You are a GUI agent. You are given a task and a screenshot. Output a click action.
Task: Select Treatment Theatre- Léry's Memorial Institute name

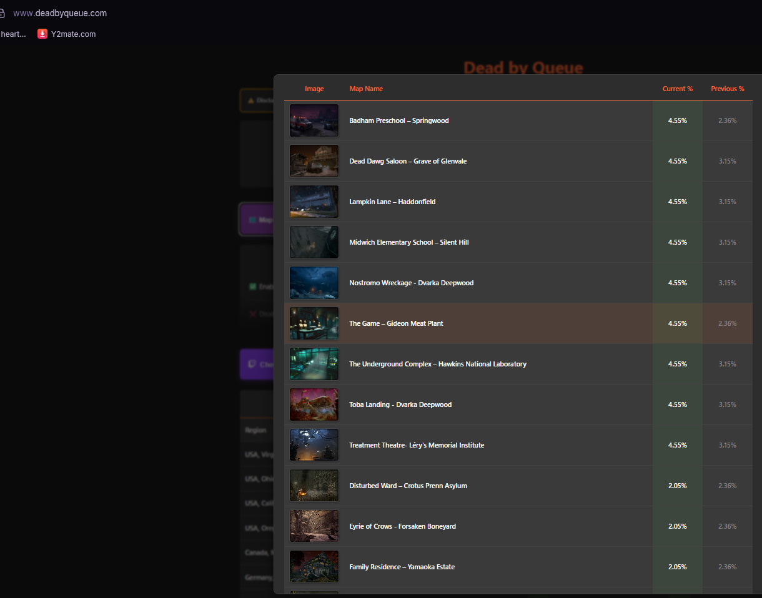click(417, 445)
